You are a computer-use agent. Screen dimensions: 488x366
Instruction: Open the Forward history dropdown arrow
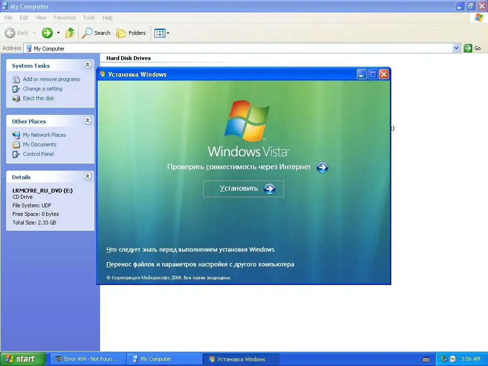pyautogui.click(x=58, y=33)
